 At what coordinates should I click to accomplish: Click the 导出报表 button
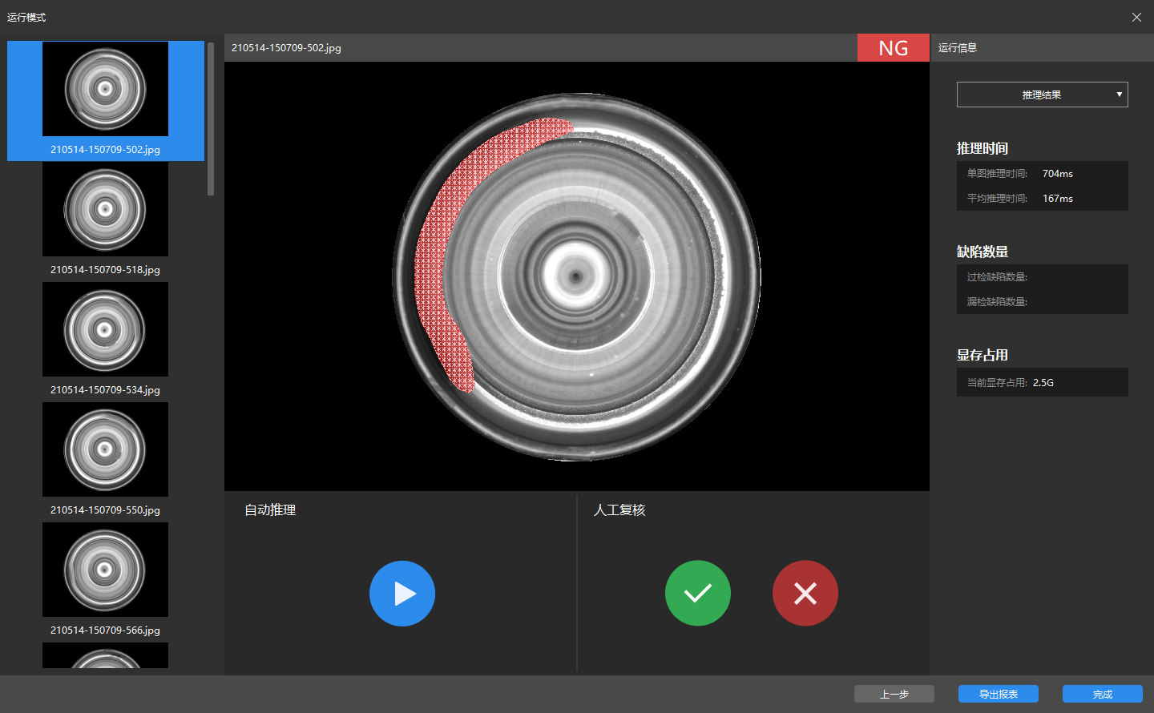coord(999,694)
